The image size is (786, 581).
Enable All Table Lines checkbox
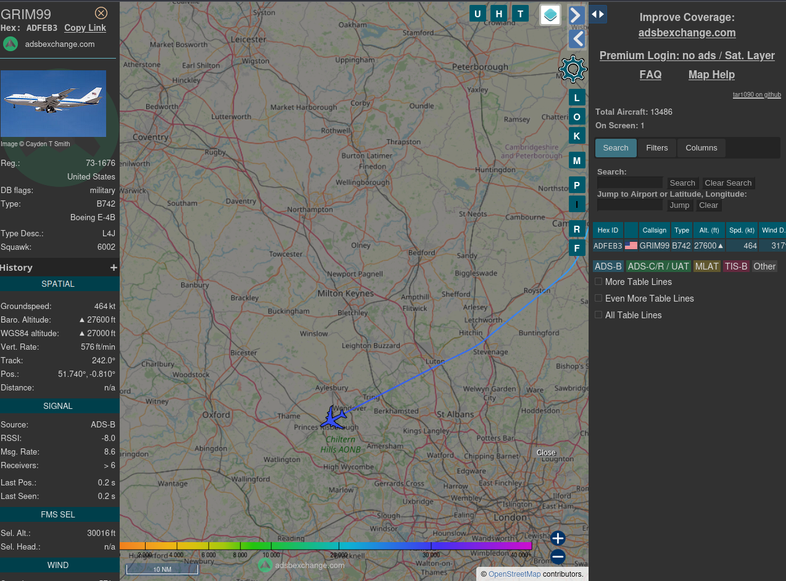pyautogui.click(x=598, y=315)
